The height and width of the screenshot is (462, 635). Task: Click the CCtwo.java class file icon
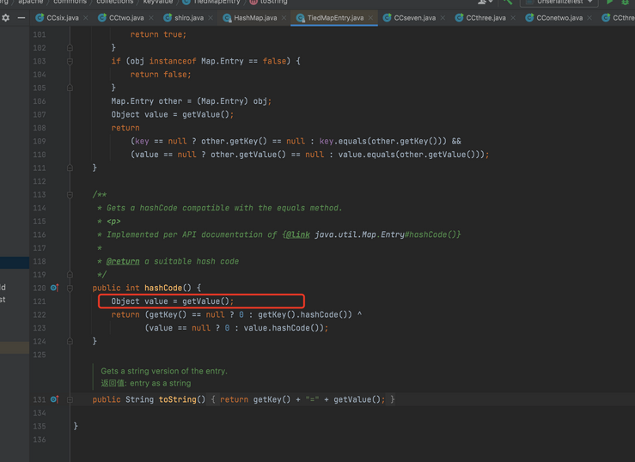coord(102,18)
